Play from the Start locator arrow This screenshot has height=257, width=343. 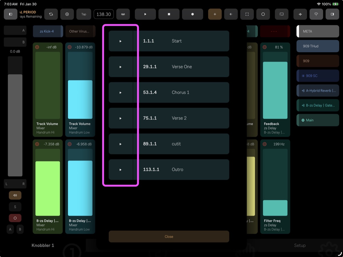tap(121, 41)
